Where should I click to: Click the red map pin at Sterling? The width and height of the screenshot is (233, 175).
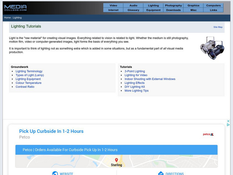click(x=116, y=160)
